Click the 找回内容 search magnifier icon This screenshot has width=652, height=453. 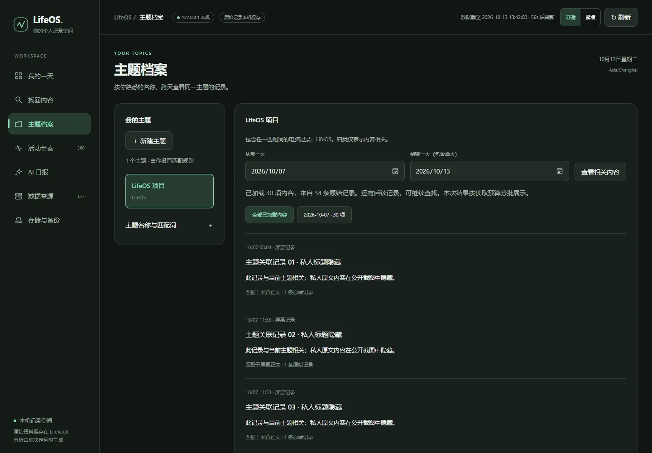[19, 100]
